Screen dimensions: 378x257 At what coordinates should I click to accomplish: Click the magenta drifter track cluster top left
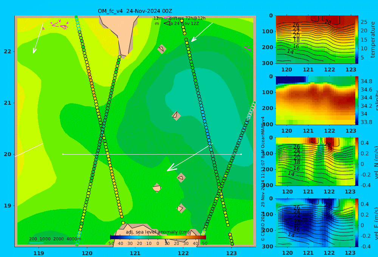(x=60, y=25)
